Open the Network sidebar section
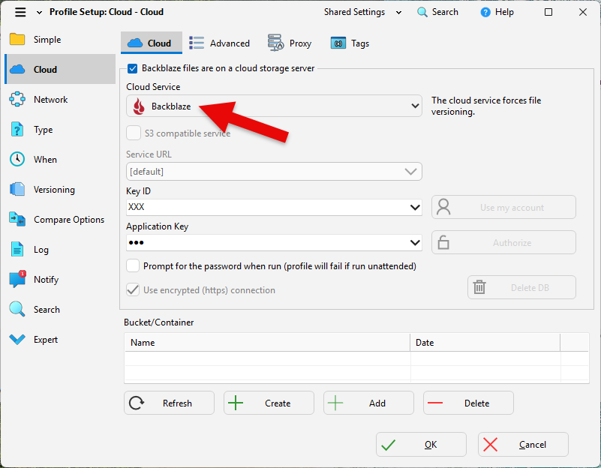Viewport: 601px width, 468px height. pos(60,100)
